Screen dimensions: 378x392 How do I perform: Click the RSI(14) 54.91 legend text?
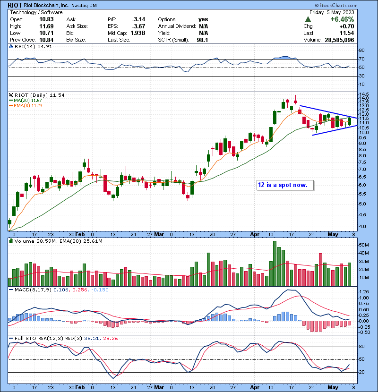click(x=33, y=46)
